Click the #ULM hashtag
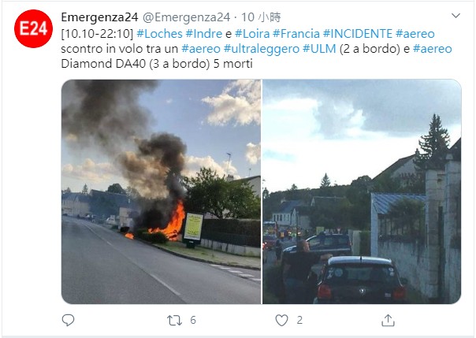Screen dimensions: 476x338 (319, 49)
